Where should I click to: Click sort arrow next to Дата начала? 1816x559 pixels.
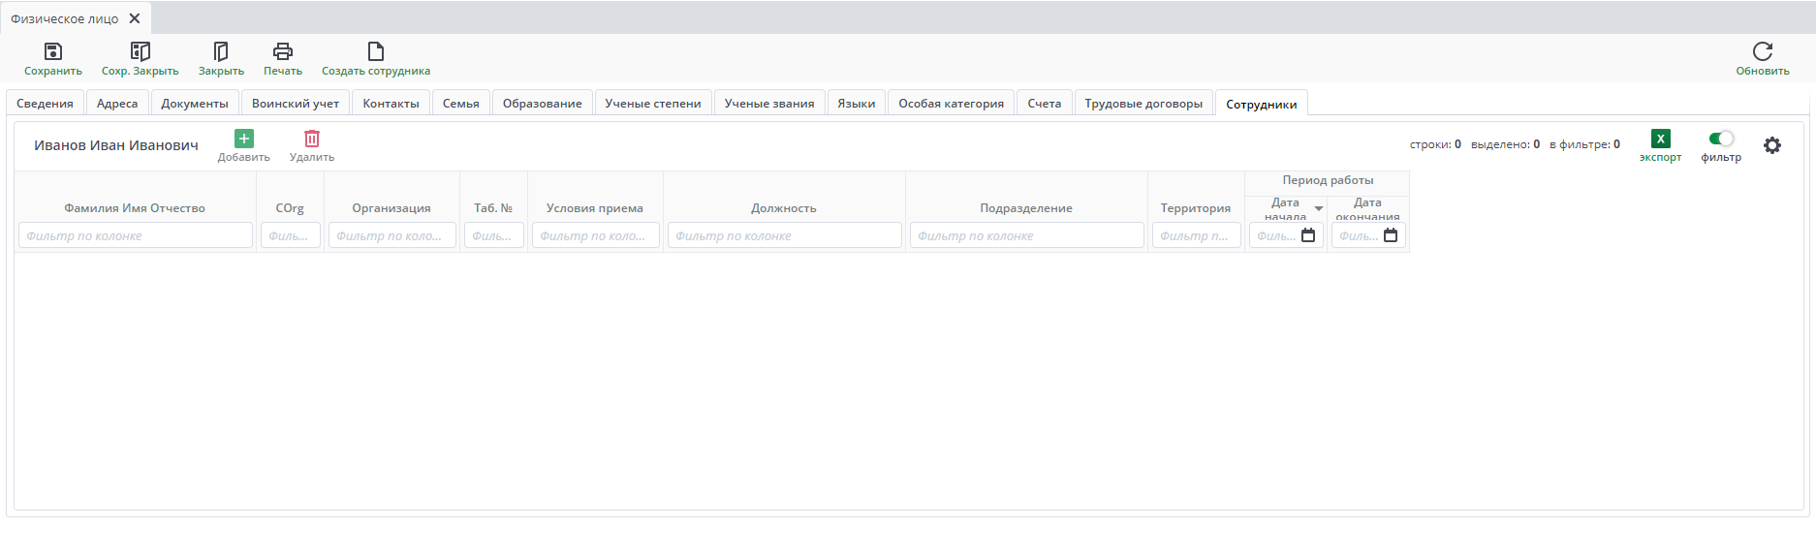tap(1318, 208)
